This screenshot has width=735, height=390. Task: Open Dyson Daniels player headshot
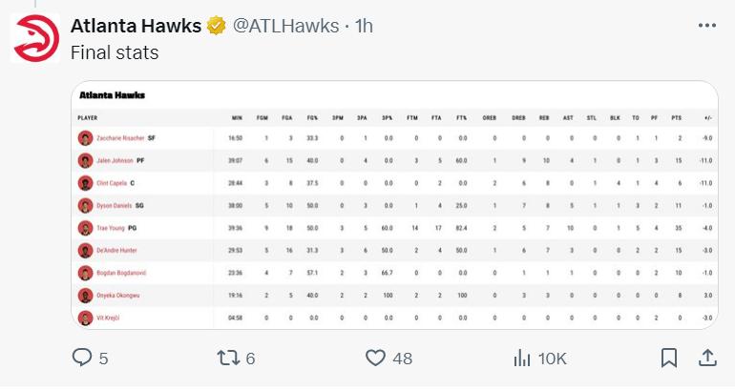coord(85,206)
